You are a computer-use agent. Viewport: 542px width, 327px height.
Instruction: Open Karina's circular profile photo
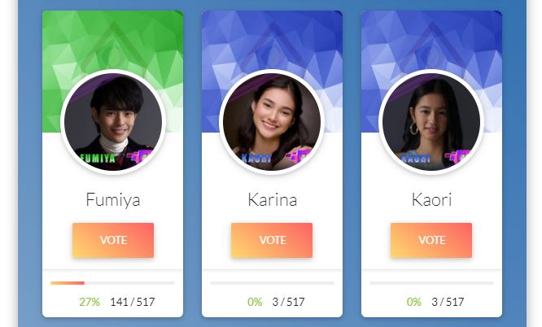click(x=272, y=122)
